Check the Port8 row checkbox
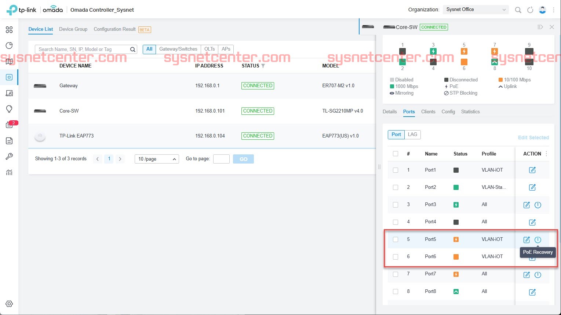Viewport: 561px width, 315px height. 396,292
